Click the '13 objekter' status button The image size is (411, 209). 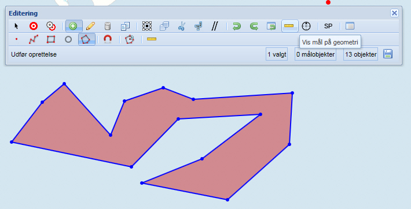tap(361, 54)
